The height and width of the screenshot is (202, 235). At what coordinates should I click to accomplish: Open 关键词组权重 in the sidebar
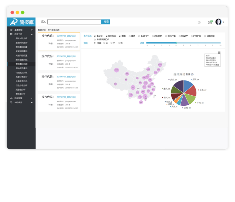(x=21, y=56)
